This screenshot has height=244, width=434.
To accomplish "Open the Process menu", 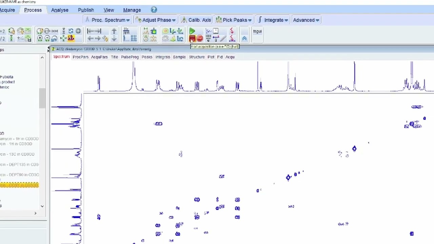I will click(x=33, y=10).
